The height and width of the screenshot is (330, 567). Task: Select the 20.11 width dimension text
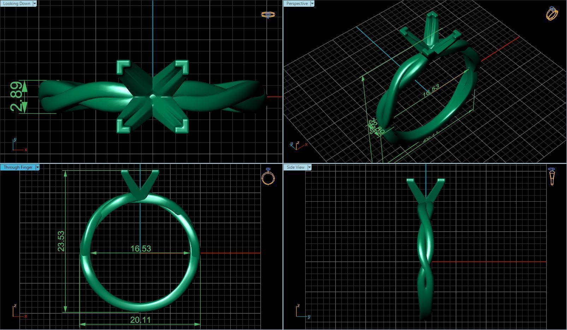140,320
